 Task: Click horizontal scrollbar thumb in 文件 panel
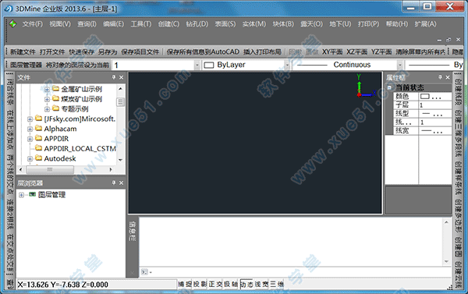50,169
